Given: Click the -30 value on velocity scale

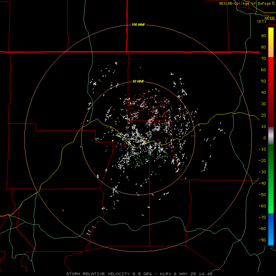Looking at the screenshot, I should [262, 172].
